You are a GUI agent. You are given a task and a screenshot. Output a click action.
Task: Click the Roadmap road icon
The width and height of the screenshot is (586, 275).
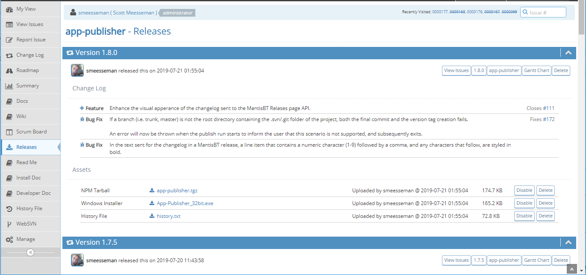[x=9, y=70]
